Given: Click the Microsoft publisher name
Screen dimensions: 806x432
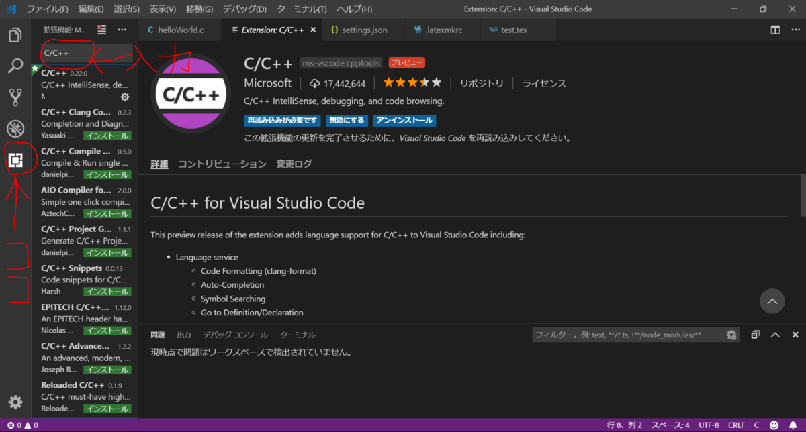Looking at the screenshot, I should pos(267,83).
